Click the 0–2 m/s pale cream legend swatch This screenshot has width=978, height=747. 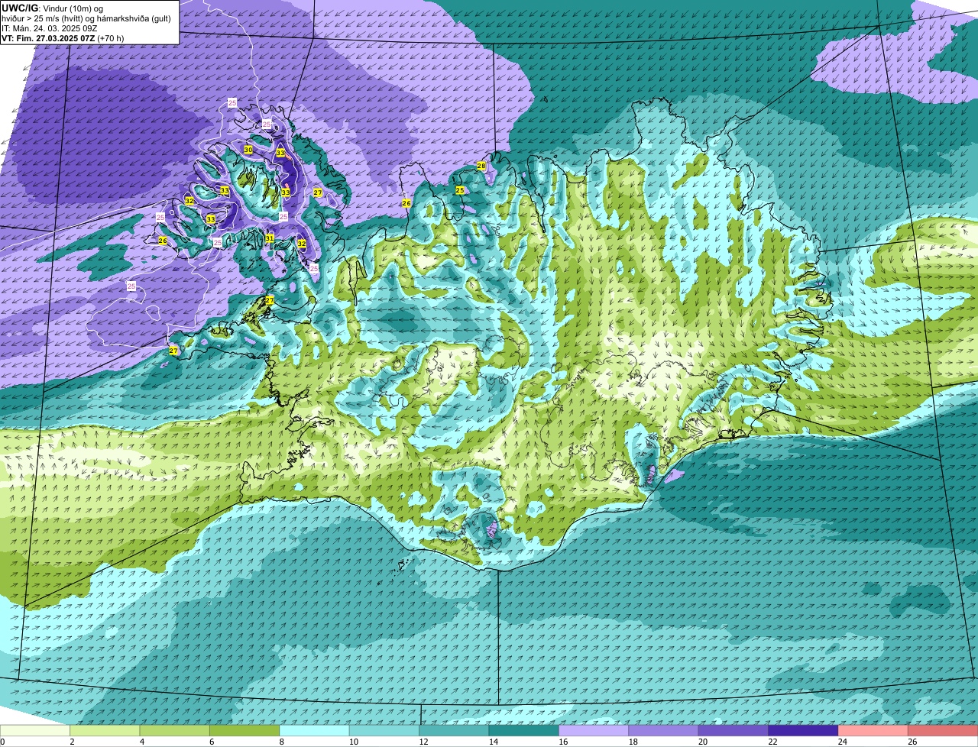coord(35,731)
